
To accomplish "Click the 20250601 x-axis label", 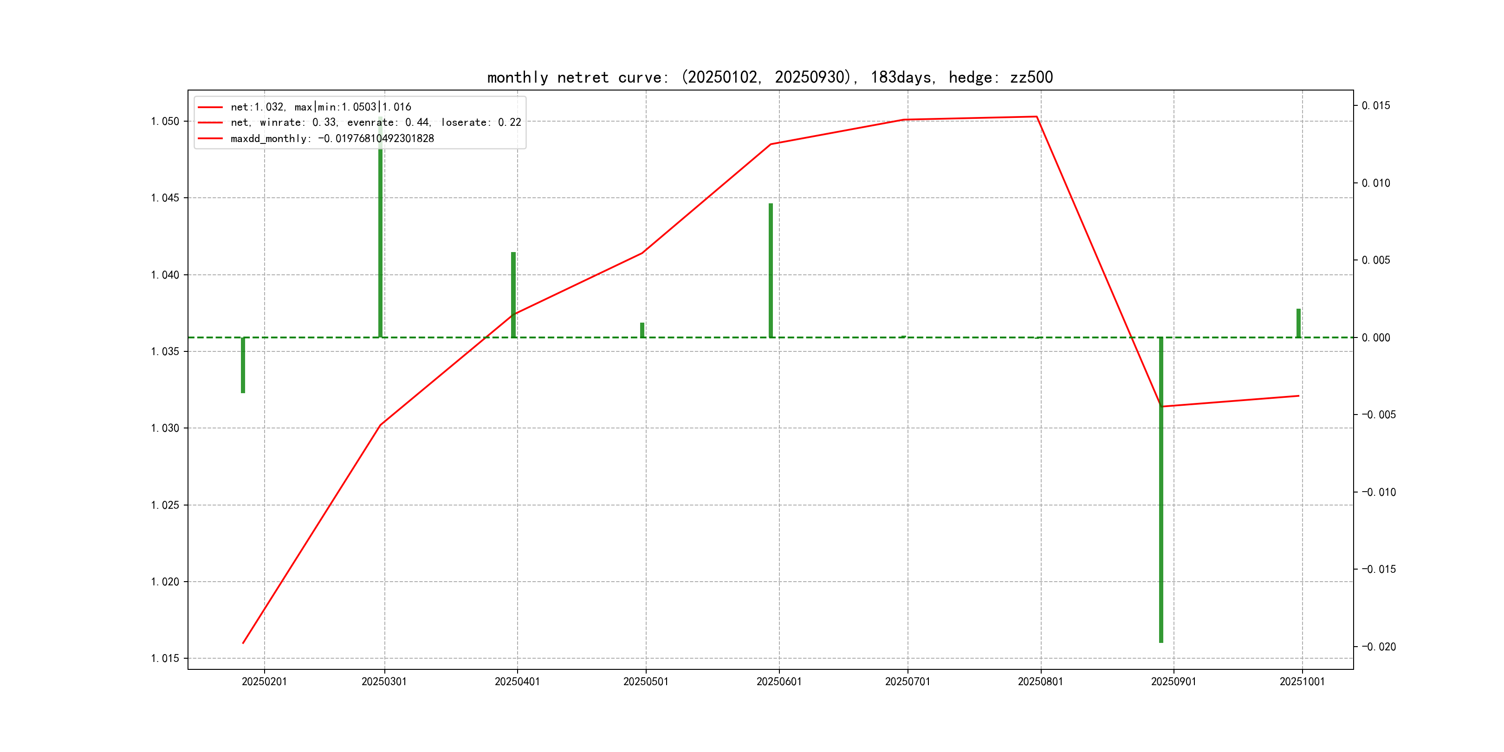I will tap(779, 681).
